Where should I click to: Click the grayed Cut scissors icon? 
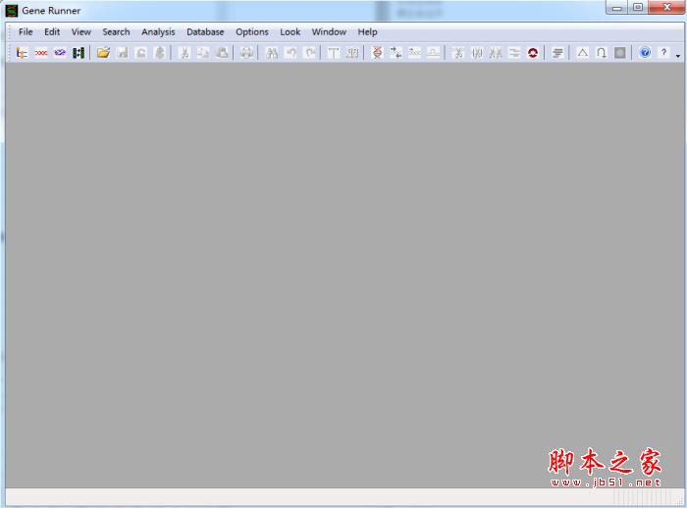click(185, 53)
